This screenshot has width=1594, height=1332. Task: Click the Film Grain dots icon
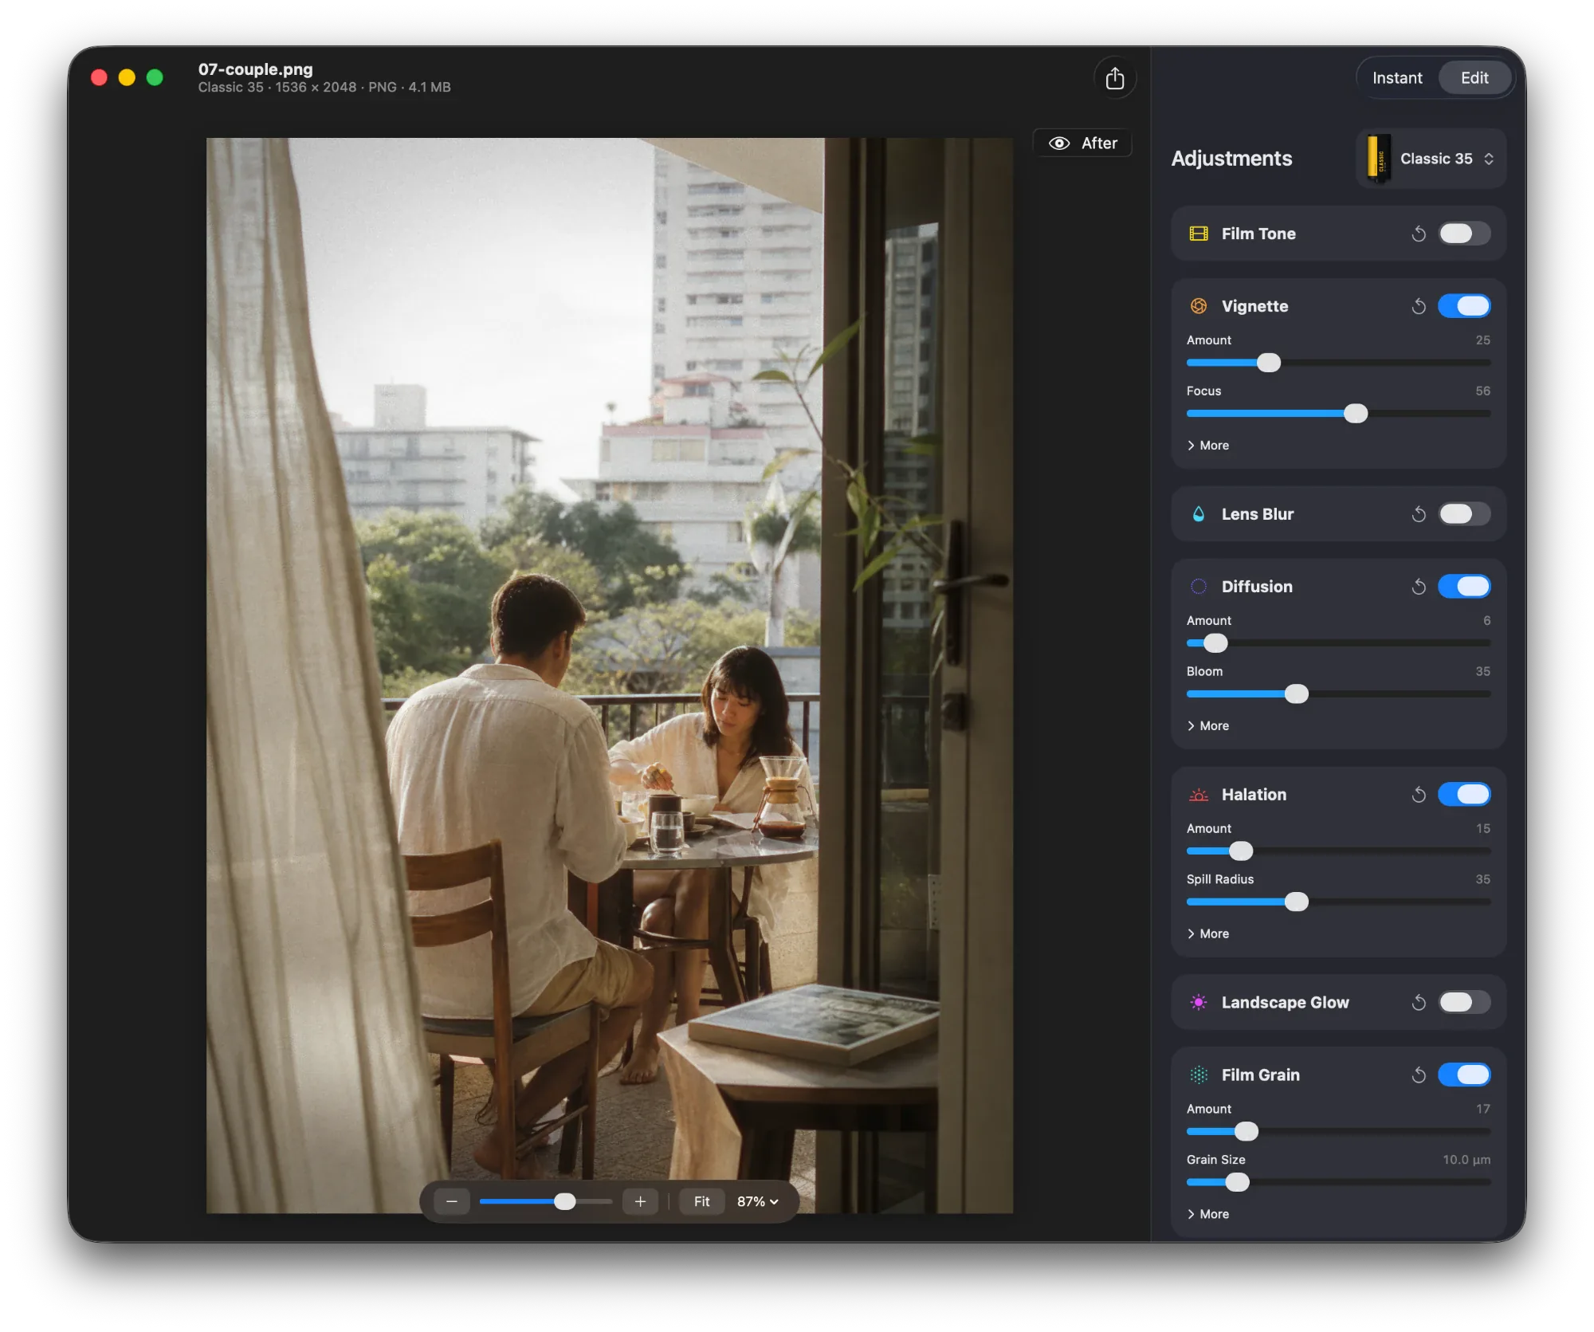(x=1199, y=1075)
